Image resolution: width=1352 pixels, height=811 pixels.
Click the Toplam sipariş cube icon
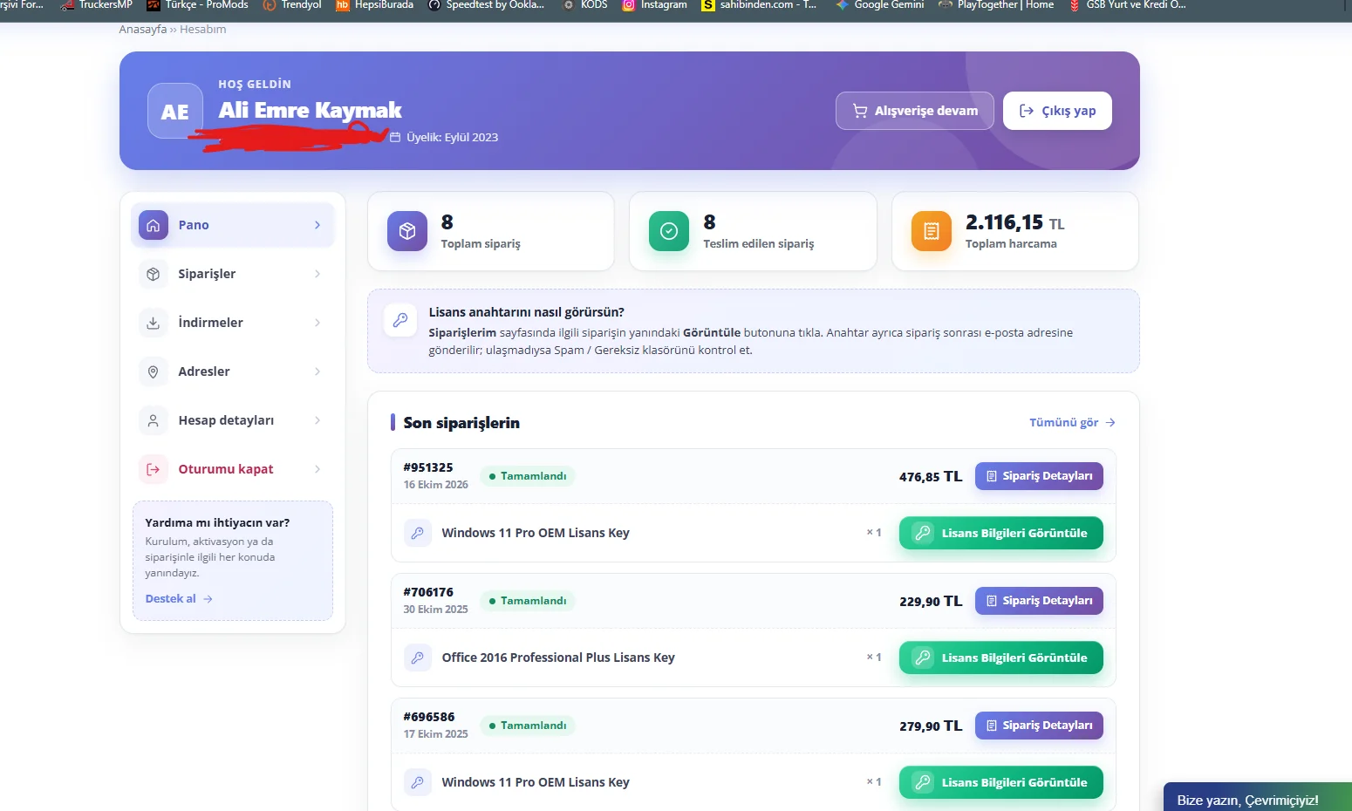[x=407, y=231]
